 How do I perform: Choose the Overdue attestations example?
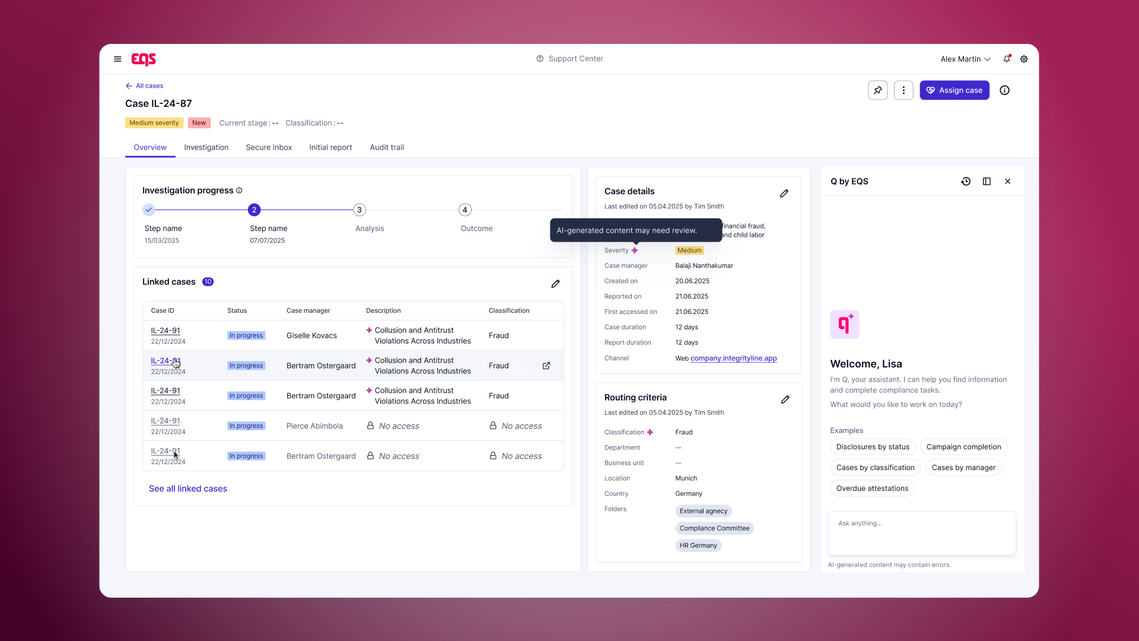tap(872, 488)
